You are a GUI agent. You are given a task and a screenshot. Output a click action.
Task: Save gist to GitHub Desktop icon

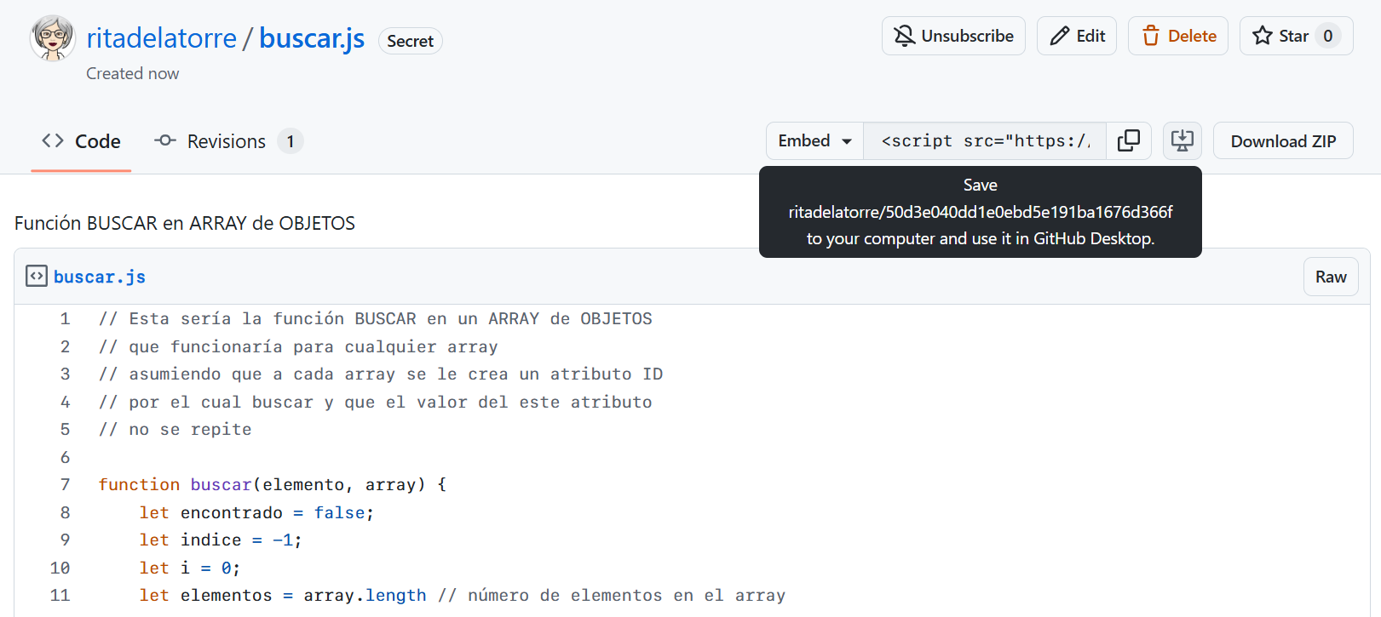pyautogui.click(x=1182, y=140)
